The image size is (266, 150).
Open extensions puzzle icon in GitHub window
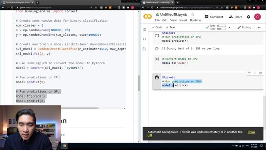tap(128, 7)
